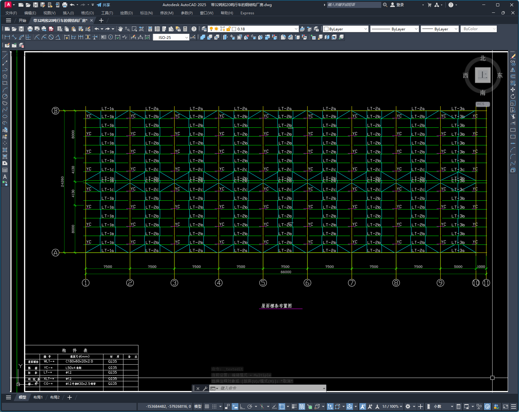Select the Rectangle draw tool
Screen dimensions: 519x412
point(5,83)
